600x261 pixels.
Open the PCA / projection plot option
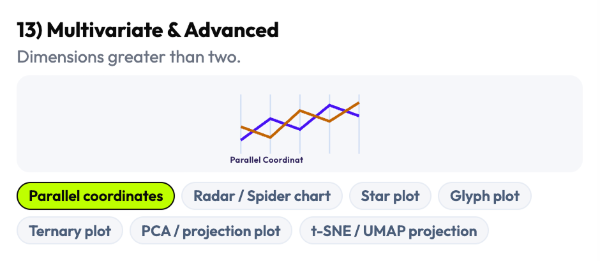pyautogui.click(x=211, y=231)
